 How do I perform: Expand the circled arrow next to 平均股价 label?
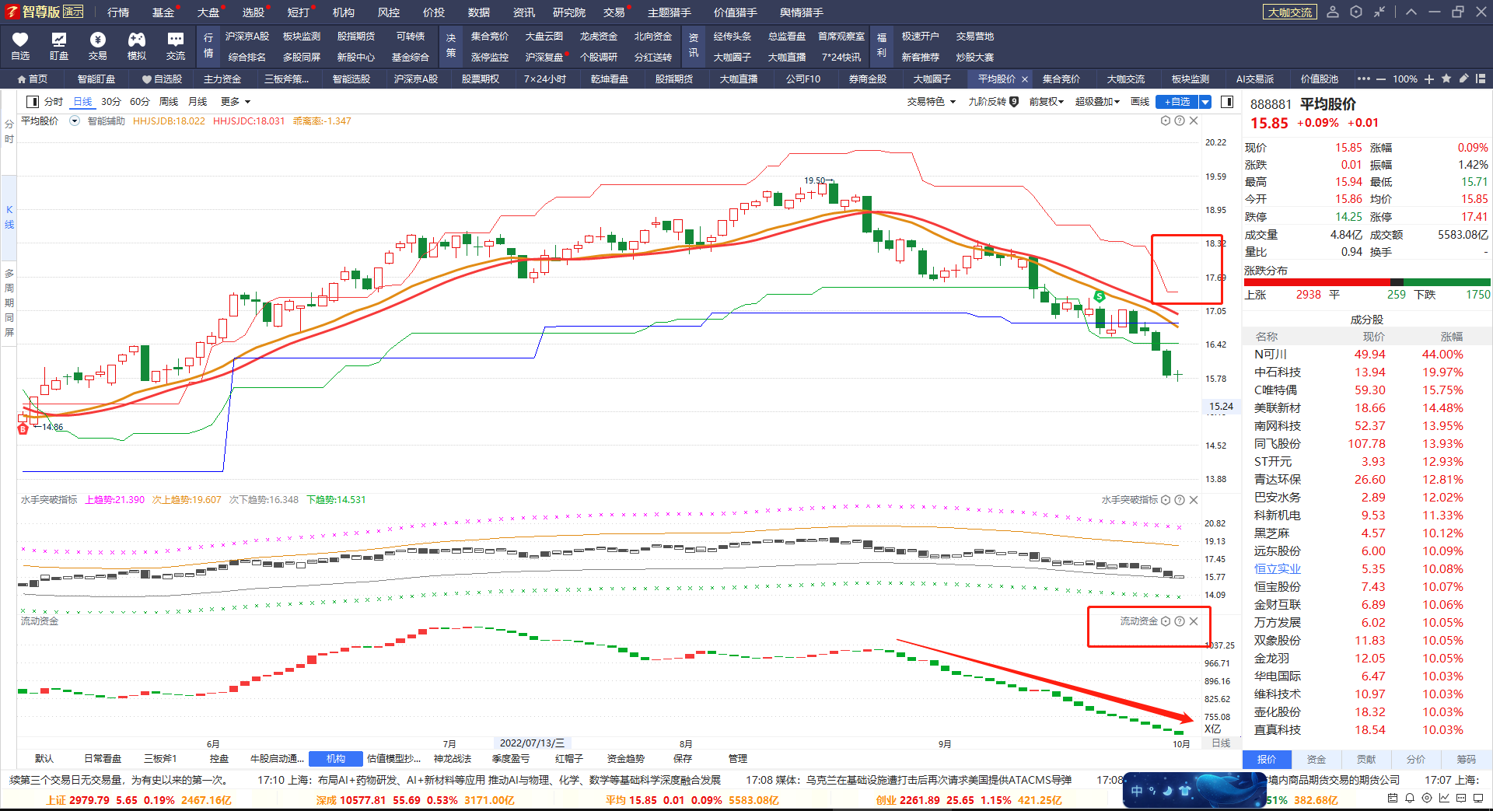[x=75, y=121]
